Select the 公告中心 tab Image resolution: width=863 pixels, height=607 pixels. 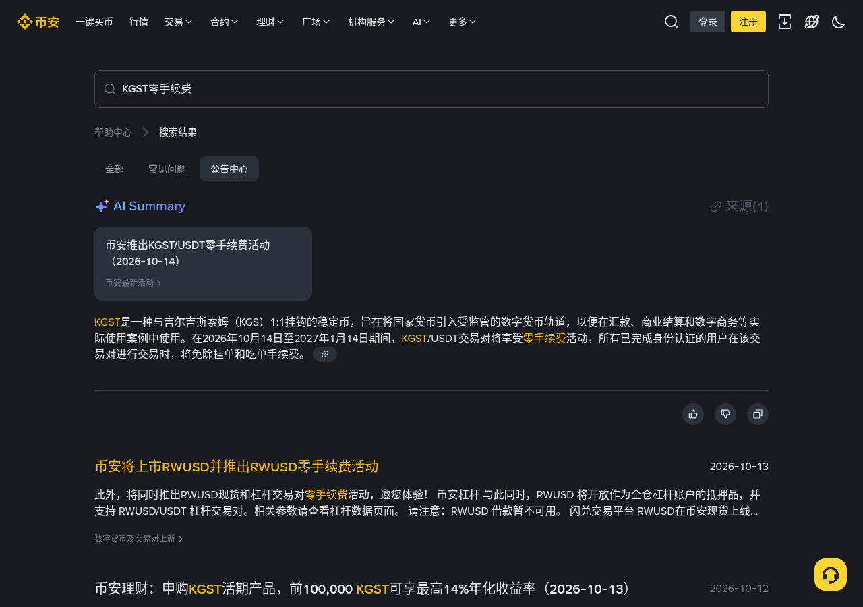click(229, 169)
